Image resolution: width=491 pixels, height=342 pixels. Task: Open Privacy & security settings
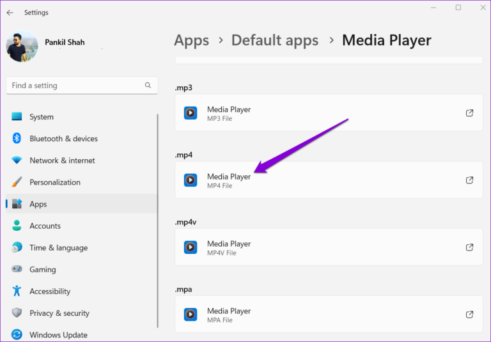pyautogui.click(x=81, y=313)
